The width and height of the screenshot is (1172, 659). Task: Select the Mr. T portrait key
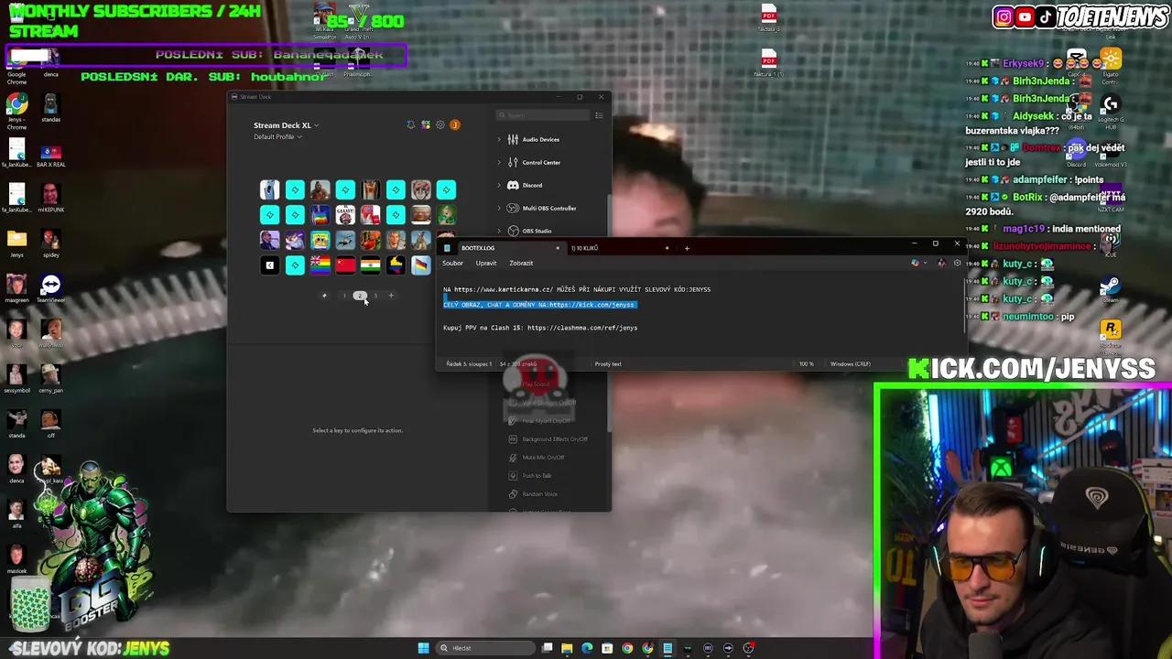click(320, 189)
